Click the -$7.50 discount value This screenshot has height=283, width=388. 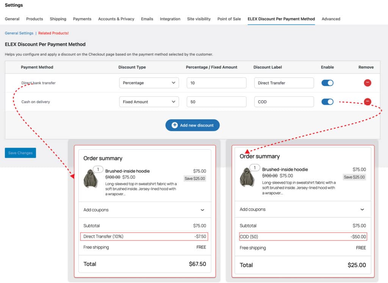click(200, 236)
